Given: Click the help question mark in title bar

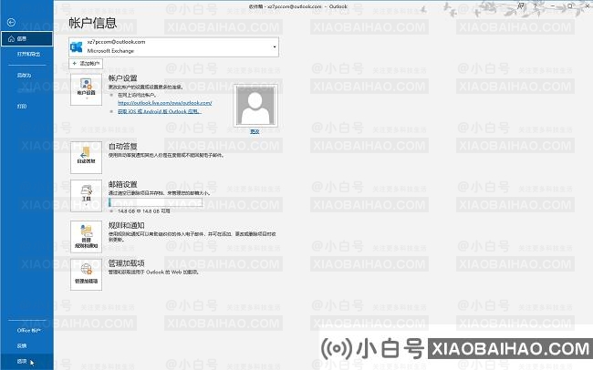Looking at the screenshot, I should pyautogui.click(x=536, y=5).
